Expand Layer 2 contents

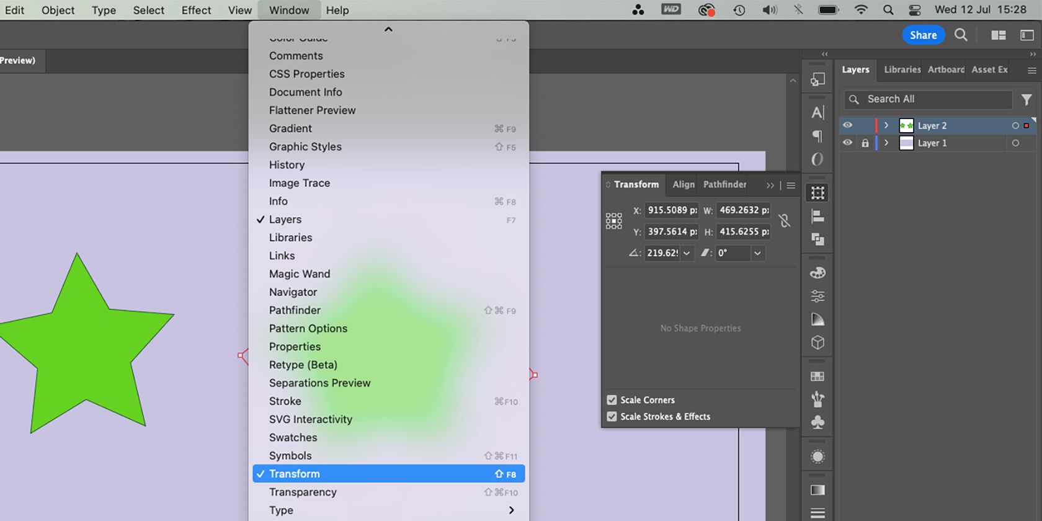(886, 125)
